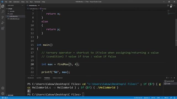Open the Explorer view in activity bar
The height and width of the screenshot is (99, 177).
(x=3, y=6)
